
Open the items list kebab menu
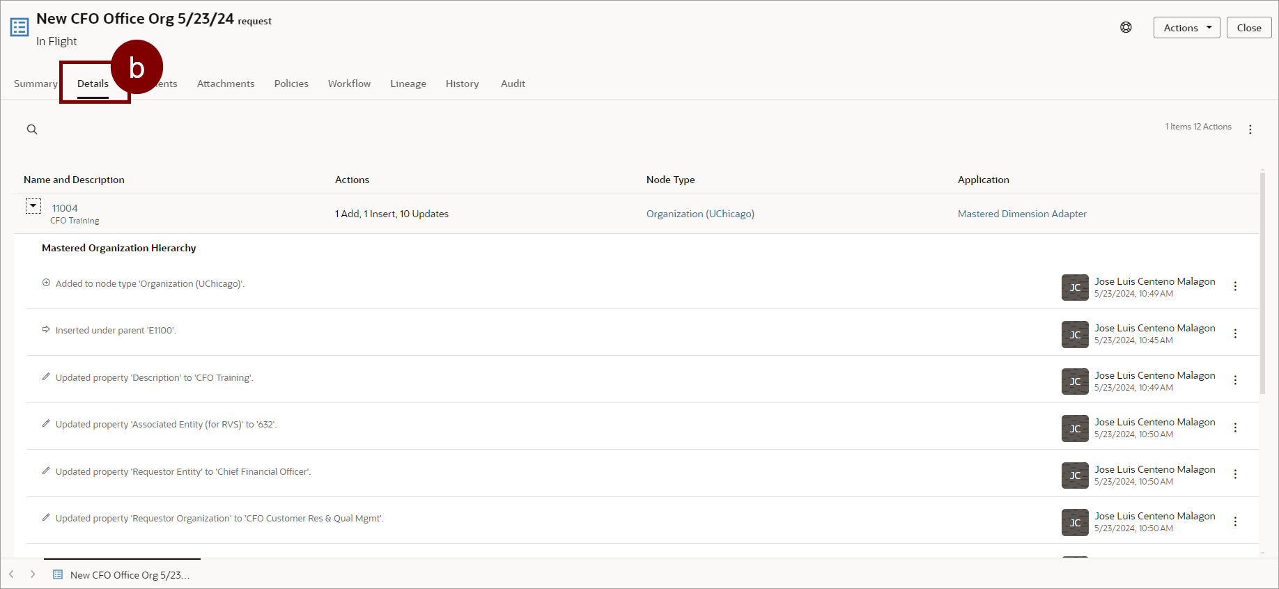(1250, 129)
